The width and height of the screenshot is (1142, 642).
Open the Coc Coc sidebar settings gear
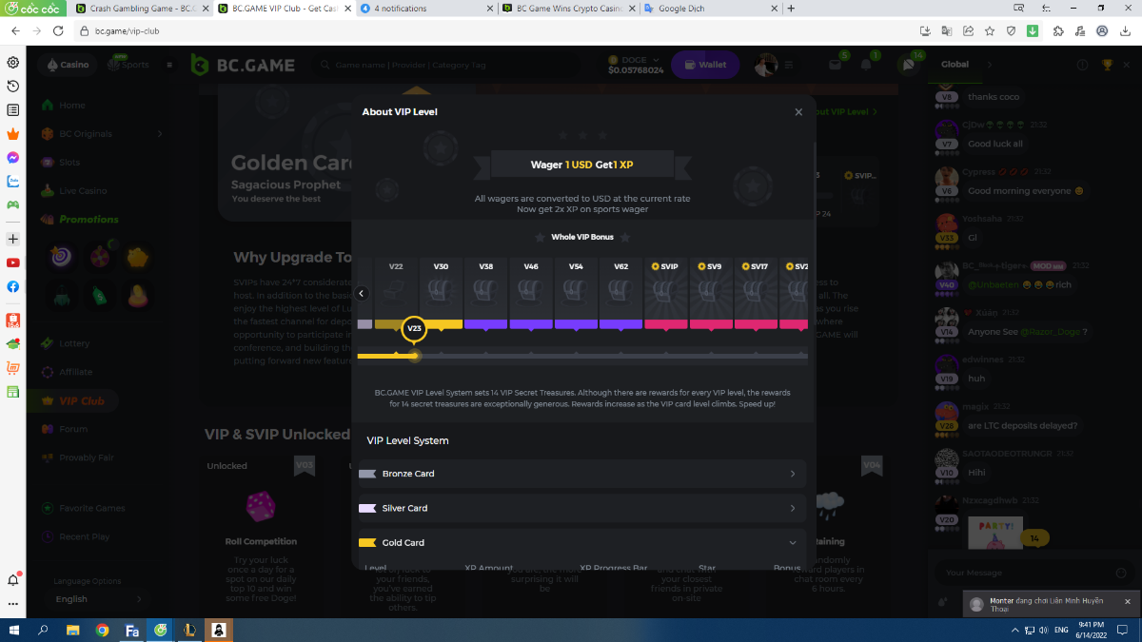coord(13,63)
